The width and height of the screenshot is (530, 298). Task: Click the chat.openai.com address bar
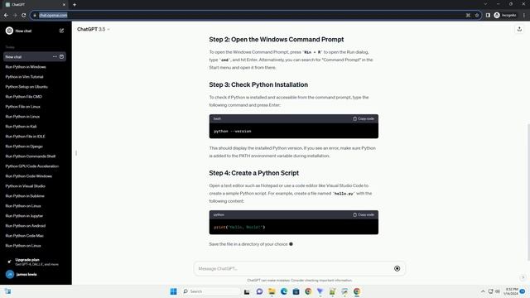[250, 15]
